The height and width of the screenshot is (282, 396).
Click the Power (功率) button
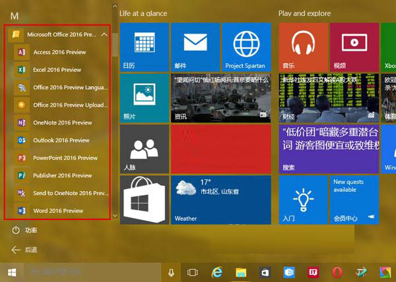tap(24, 230)
